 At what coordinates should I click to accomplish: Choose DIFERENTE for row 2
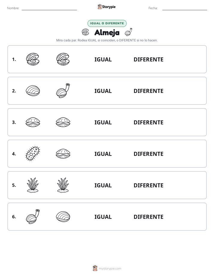pos(148,91)
